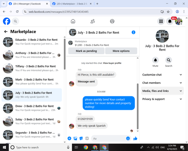Click the listing thumbnail in right panel
The image size is (188, 151).
click(x=162, y=36)
